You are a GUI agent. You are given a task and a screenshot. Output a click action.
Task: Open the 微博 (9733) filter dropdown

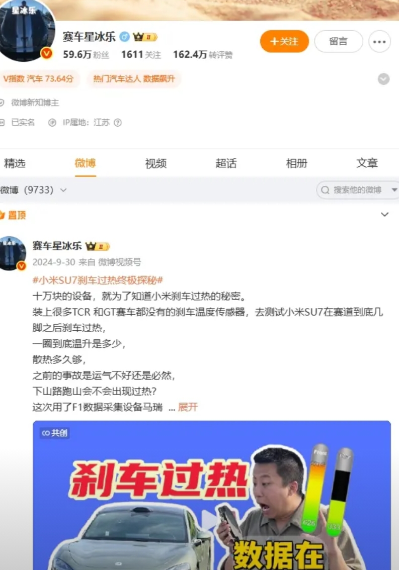coord(34,190)
